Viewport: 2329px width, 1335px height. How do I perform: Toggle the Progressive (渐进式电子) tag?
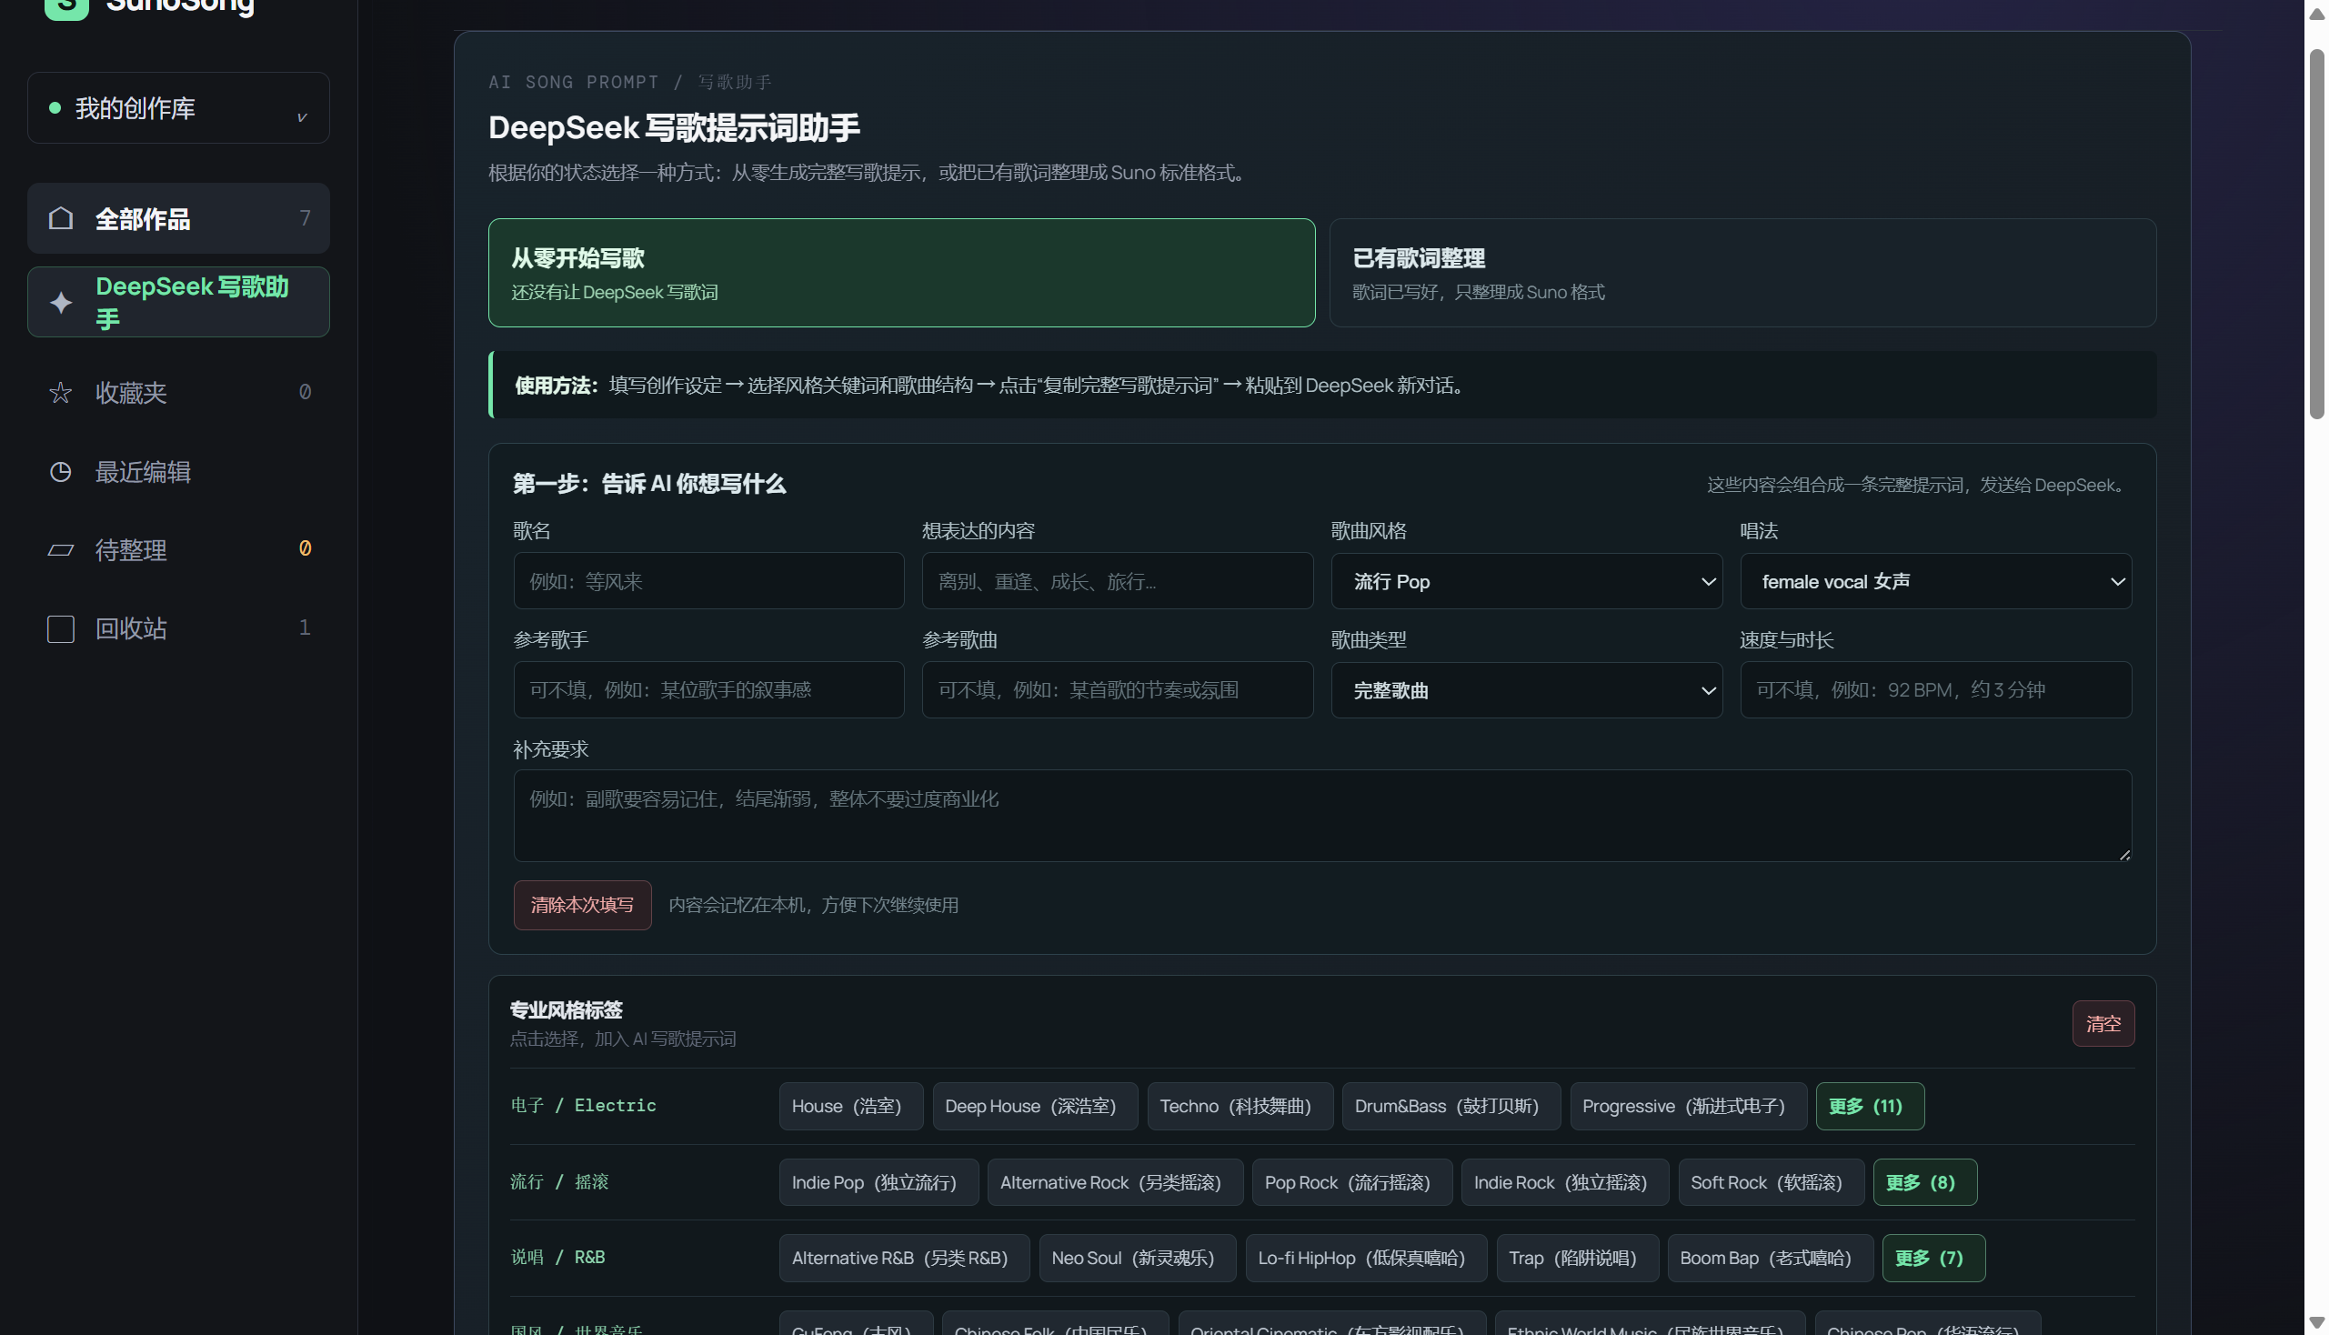[x=1690, y=1107]
